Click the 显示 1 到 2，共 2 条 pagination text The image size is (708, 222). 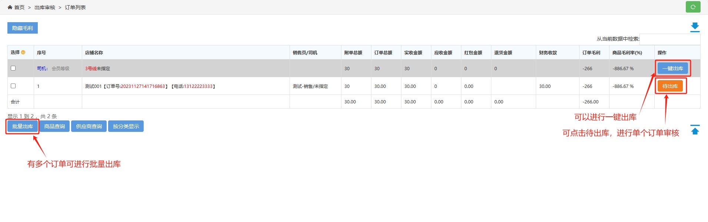[32, 116]
